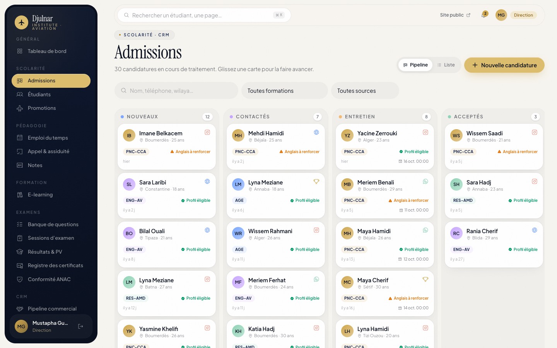Open Emploi du temps page
This screenshot has height=348, width=557.
point(51,138)
